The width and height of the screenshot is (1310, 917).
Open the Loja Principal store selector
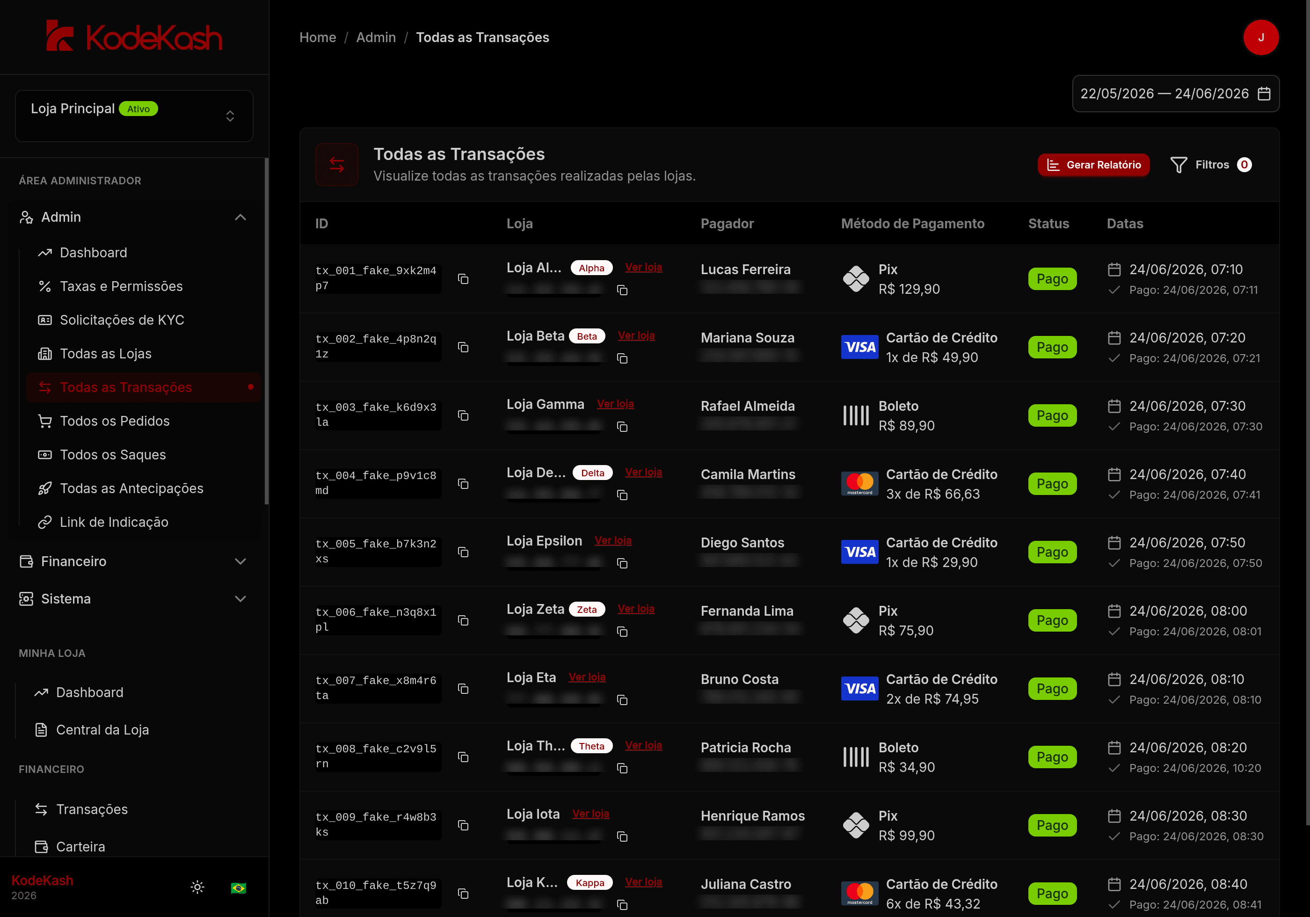click(x=134, y=116)
